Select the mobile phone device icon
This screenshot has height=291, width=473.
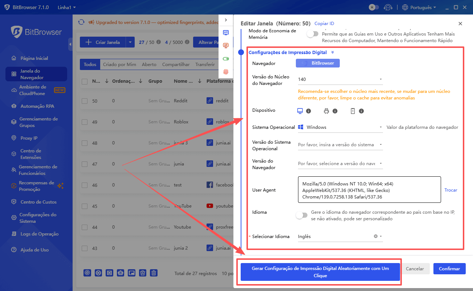click(x=352, y=111)
